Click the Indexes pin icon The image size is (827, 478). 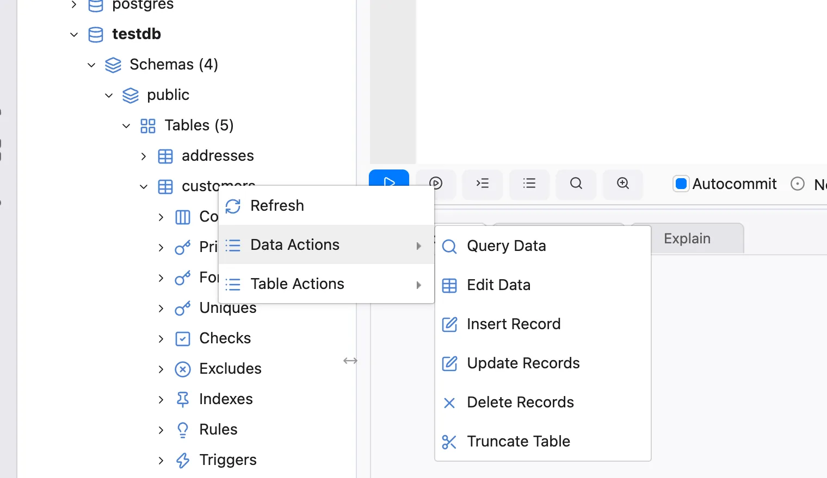point(183,400)
